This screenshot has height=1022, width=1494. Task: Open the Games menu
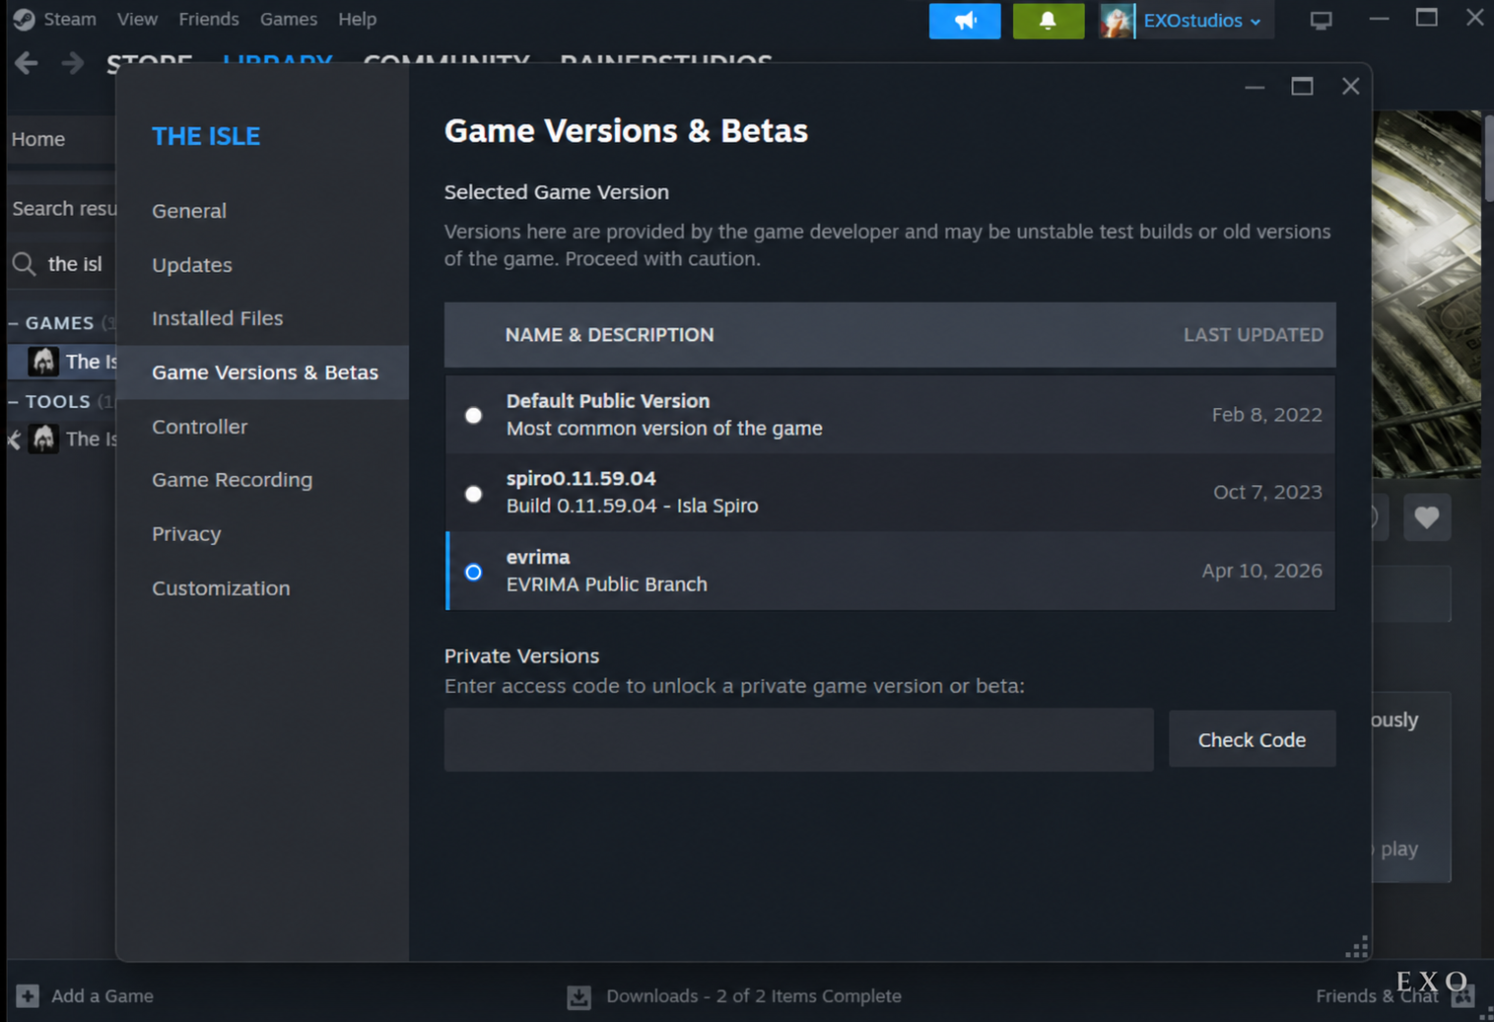pyautogui.click(x=289, y=19)
